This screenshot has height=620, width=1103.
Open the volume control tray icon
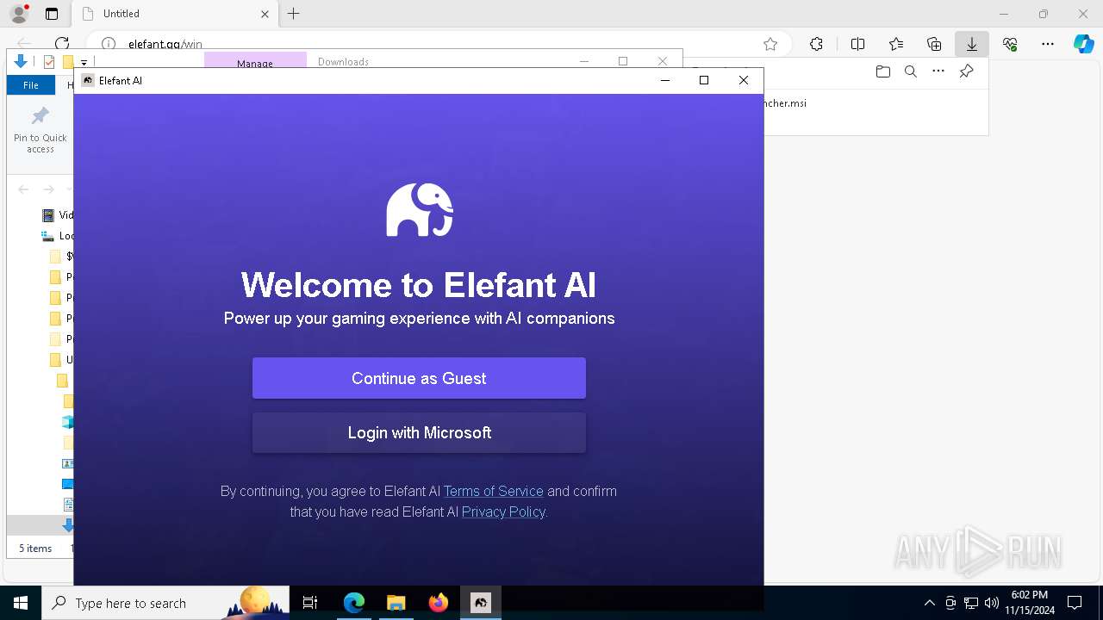[992, 603]
